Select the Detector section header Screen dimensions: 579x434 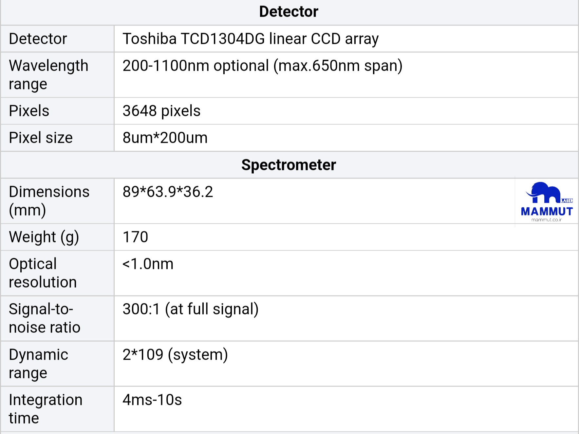coord(289,12)
